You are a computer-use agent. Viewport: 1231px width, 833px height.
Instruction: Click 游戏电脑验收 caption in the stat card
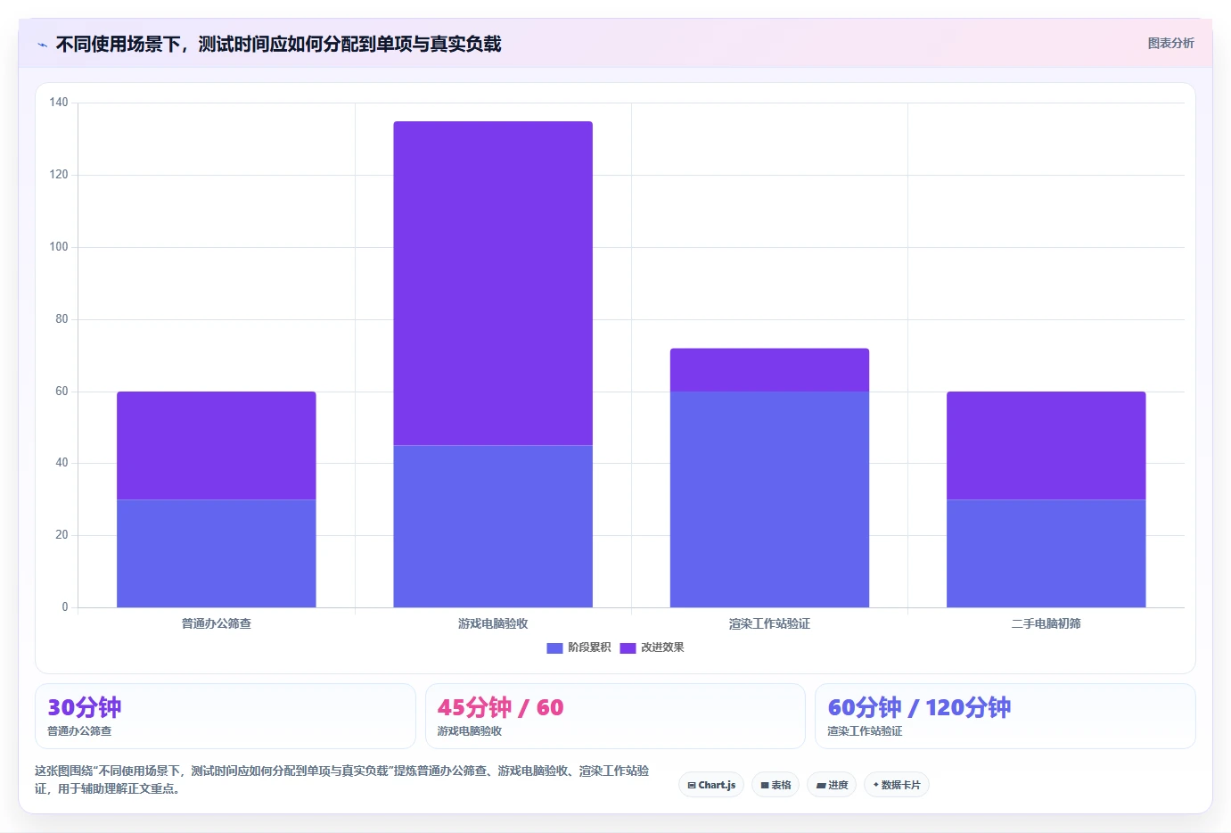tap(470, 730)
